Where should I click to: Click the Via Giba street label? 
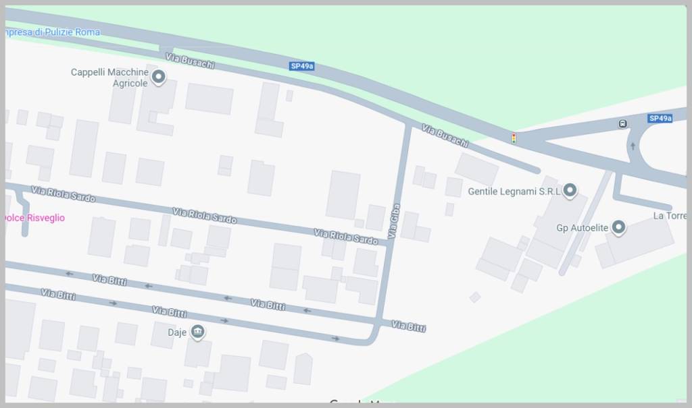pyautogui.click(x=394, y=221)
